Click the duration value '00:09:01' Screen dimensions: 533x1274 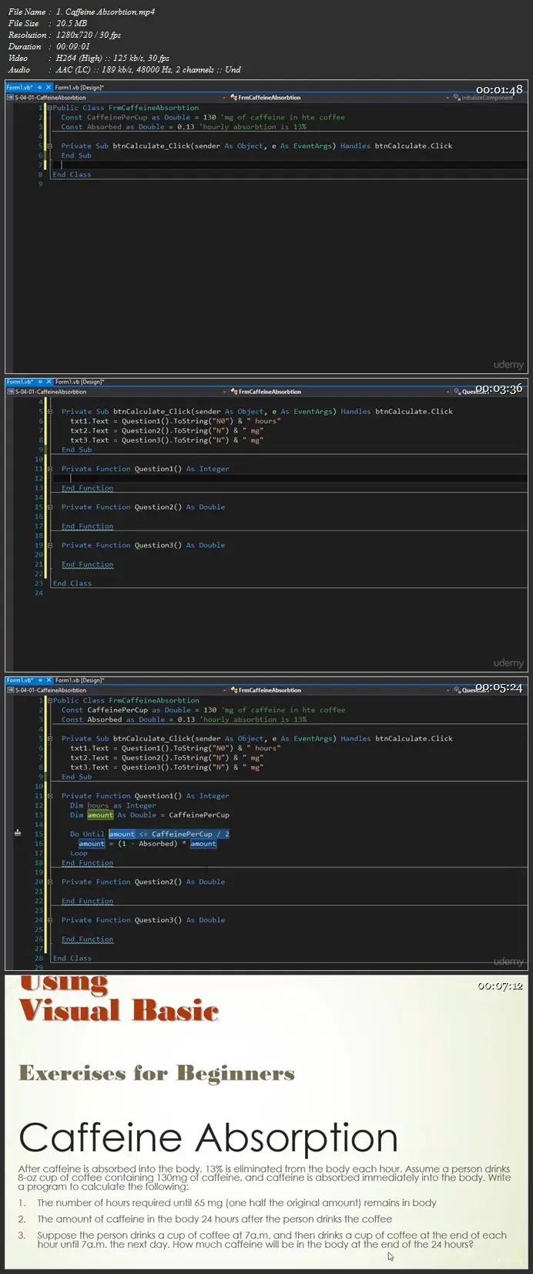72,46
